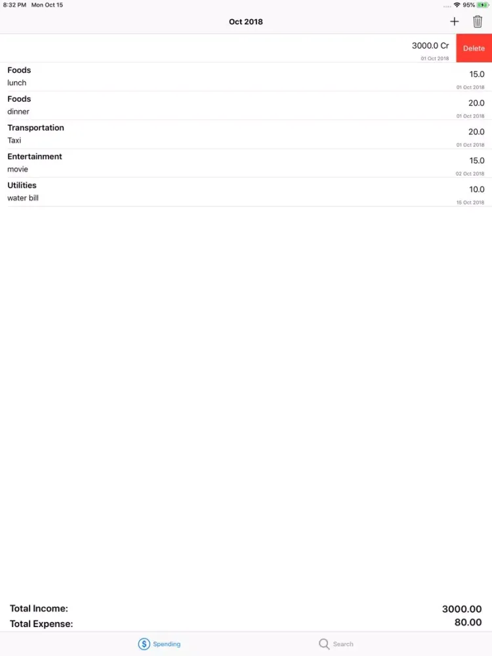Tap the Wi-Fi status icon
The width and height of the screenshot is (492, 656).
point(457,5)
